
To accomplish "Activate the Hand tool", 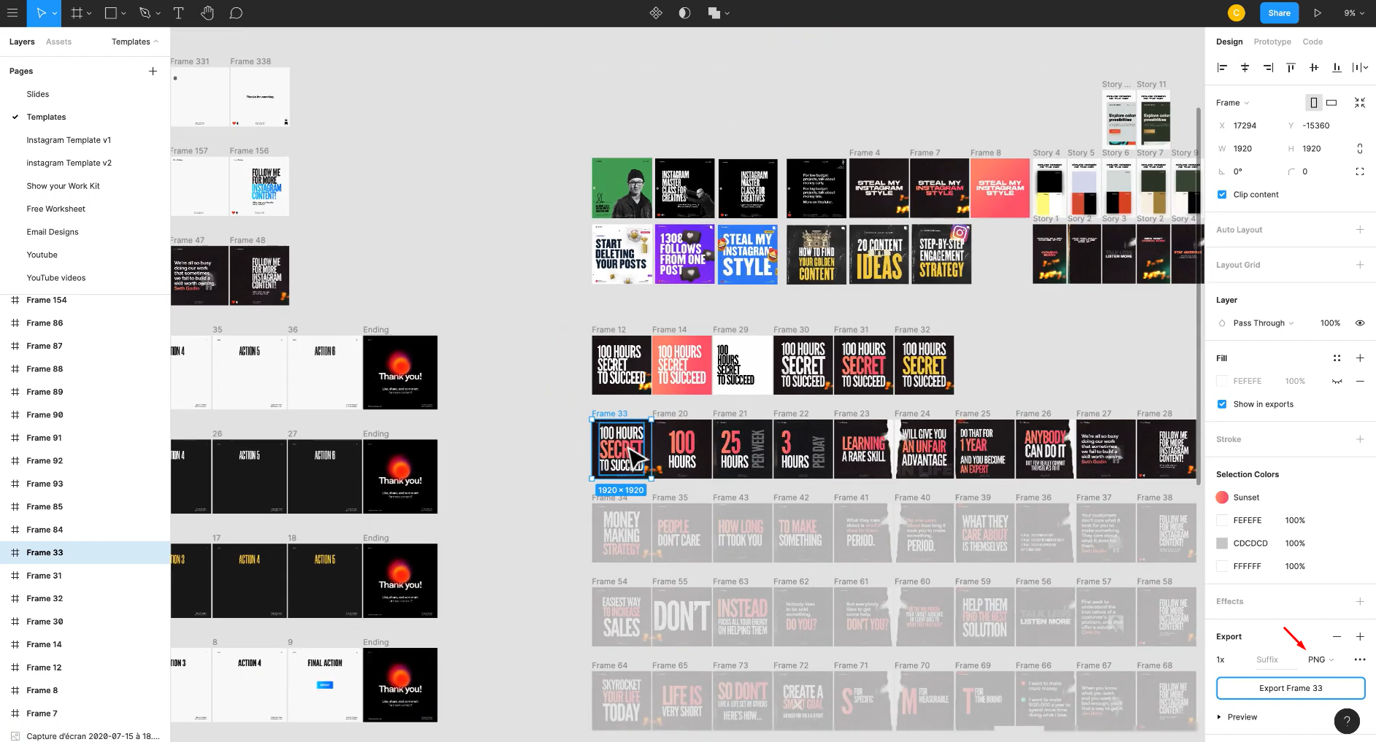I will click(x=207, y=12).
